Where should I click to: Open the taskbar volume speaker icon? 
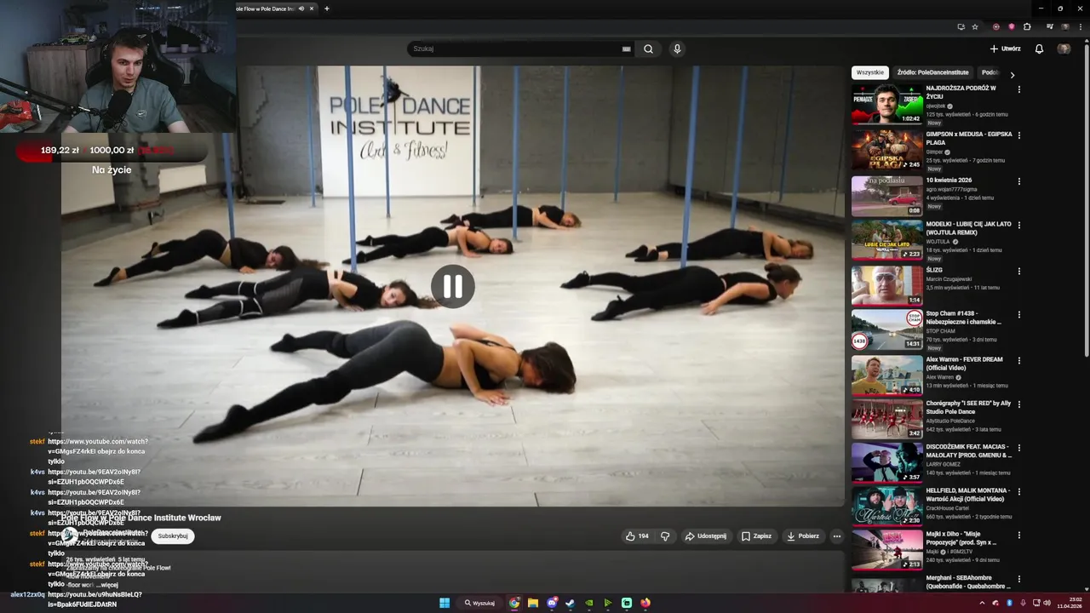pos(1047,603)
